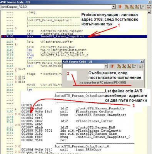Screen dimensions: 152x154
Task: Click Step Into icon in small popup window
Action: point(124,66)
